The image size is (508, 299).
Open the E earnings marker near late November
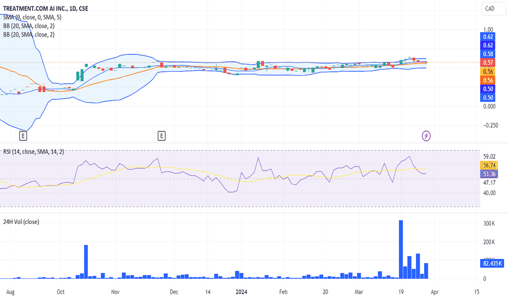[161, 136]
